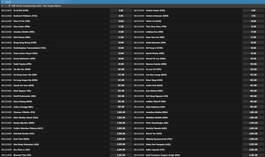265x157 pixels.
Task: Click the Mark Shelley Alcala (USA) name
Action: pos(26,118)
